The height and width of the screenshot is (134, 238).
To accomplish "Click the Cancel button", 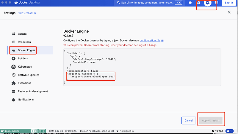I will click(x=189, y=121).
